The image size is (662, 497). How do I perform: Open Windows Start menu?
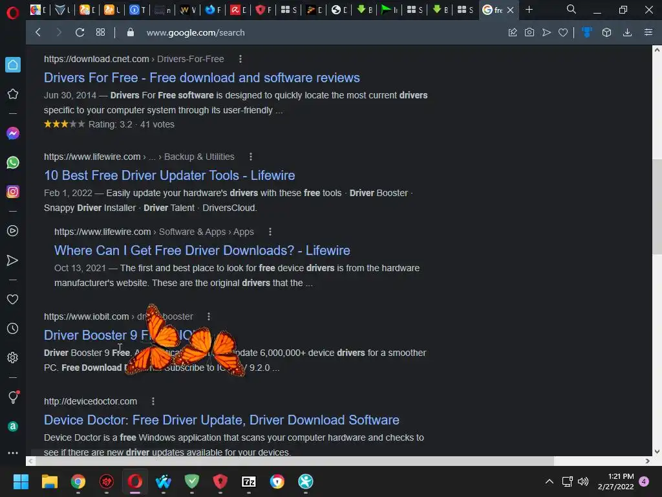pyautogui.click(x=21, y=481)
